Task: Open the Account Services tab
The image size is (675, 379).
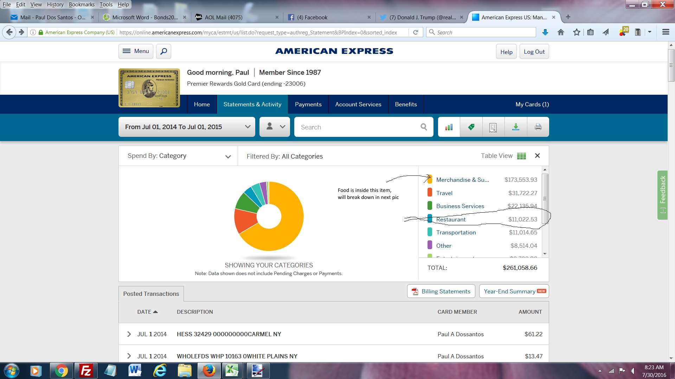Action: pos(358,104)
